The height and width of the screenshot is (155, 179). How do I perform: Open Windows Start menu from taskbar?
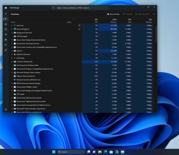coord(54,152)
